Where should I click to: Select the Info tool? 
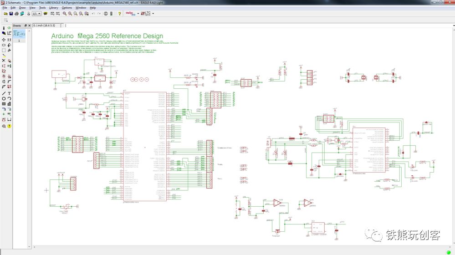click(x=4, y=28)
